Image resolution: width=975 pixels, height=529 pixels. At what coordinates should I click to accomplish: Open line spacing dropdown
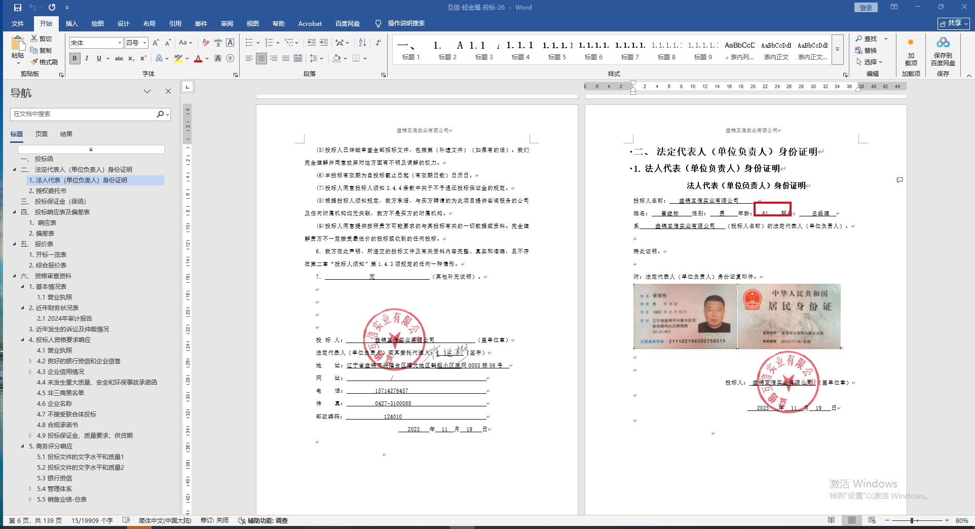point(317,59)
